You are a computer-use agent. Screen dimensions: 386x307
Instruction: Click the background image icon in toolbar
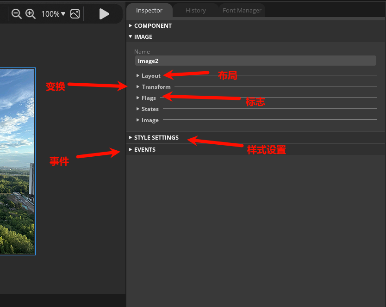75,14
